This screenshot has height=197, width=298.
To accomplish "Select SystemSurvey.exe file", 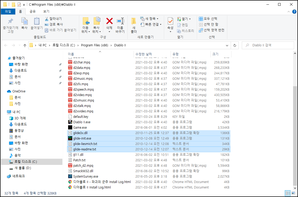I will 149,176.
